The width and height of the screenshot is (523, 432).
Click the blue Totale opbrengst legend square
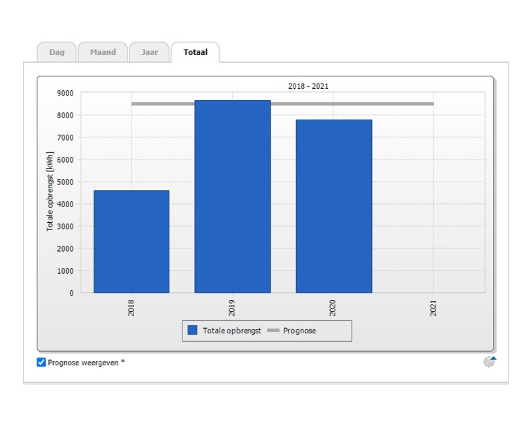point(192,331)
